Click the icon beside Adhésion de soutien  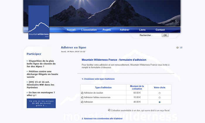82,93
